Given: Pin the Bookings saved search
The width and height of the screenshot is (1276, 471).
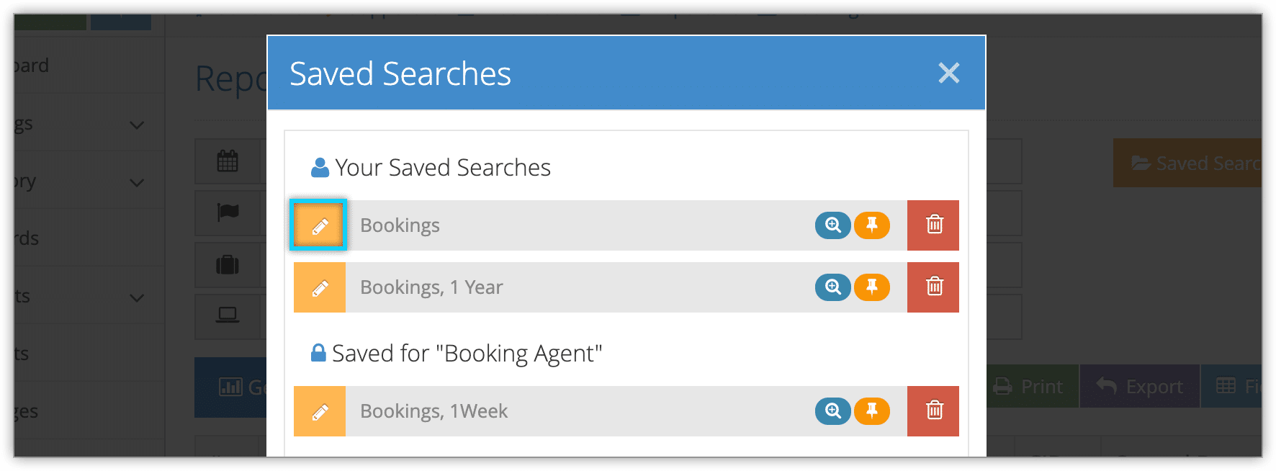Looking at the screenshot, I should [872, 225].
